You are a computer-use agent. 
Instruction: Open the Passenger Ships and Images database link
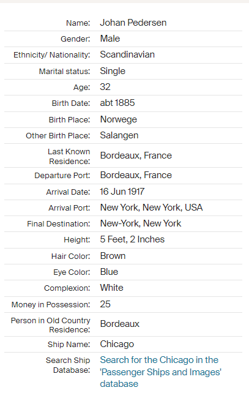160,372
